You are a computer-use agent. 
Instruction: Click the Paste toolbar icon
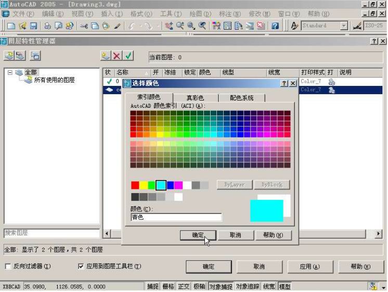pos(106,26)
